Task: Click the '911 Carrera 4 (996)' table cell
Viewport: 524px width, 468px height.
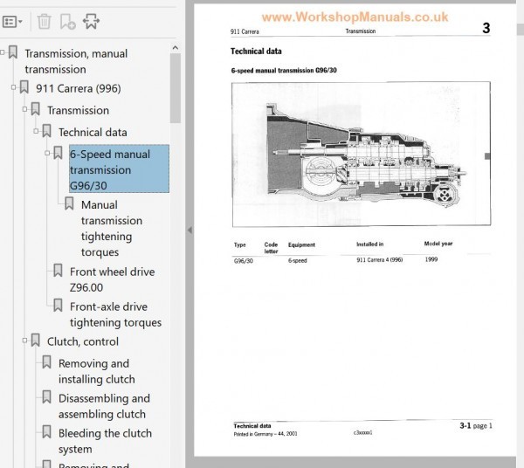Action: click(379, 259)
